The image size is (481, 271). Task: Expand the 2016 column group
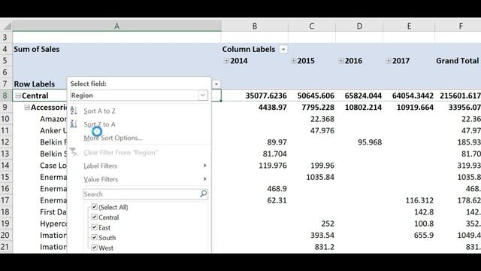(341, 61)
